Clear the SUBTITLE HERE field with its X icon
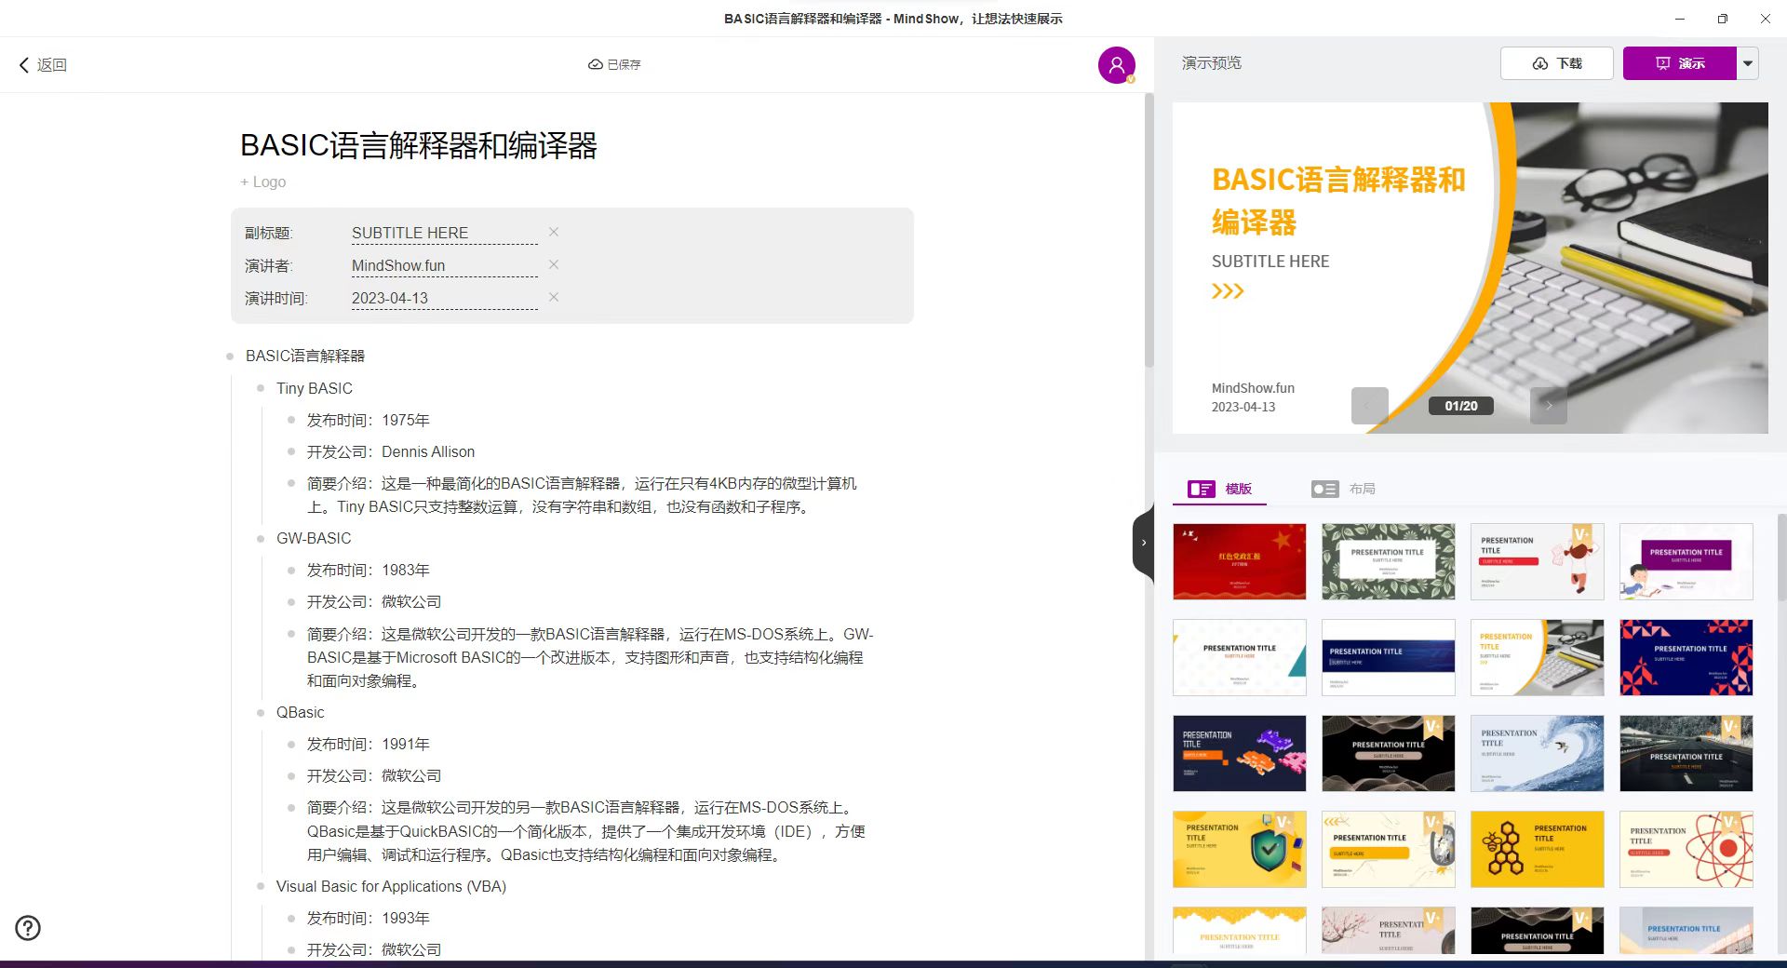Viewport: 1787px width, 968px height. click(553, 232)
